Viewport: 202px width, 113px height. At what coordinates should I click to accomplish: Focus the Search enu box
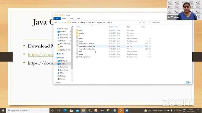pos(169,22)
